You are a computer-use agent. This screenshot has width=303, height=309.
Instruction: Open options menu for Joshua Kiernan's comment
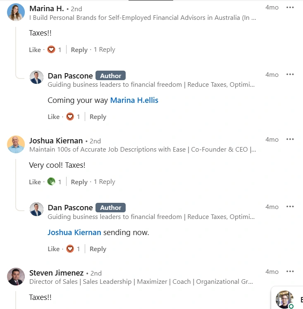pos(290,140)
